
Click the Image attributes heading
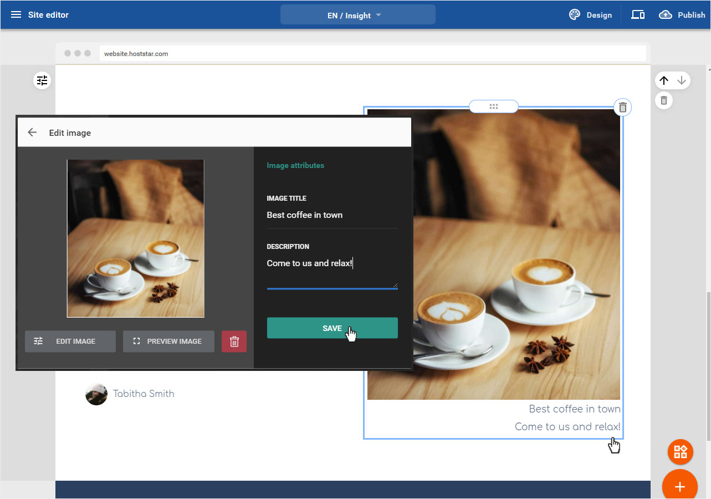[295, 165]
